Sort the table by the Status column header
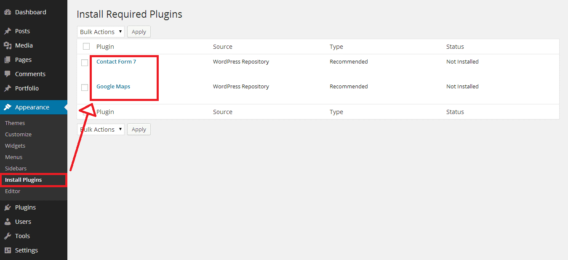568x260 pixels. [x=455, y=47]
